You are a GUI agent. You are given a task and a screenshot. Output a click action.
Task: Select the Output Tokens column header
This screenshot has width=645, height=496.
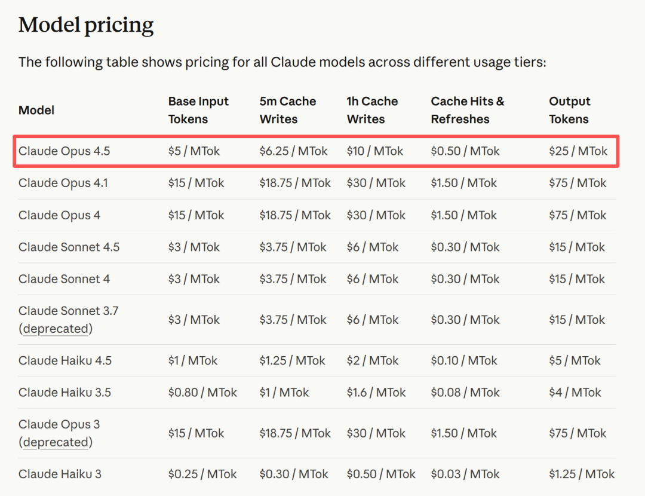coord(570,110)
